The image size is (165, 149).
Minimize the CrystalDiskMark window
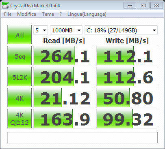[x=130, y=6]
